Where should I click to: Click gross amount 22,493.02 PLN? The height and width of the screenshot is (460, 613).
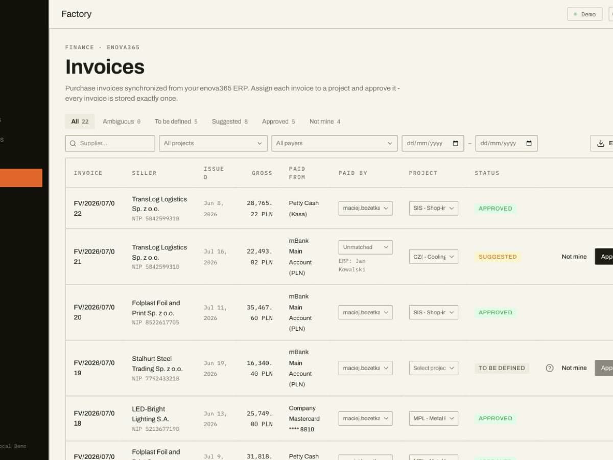(260, 257)
